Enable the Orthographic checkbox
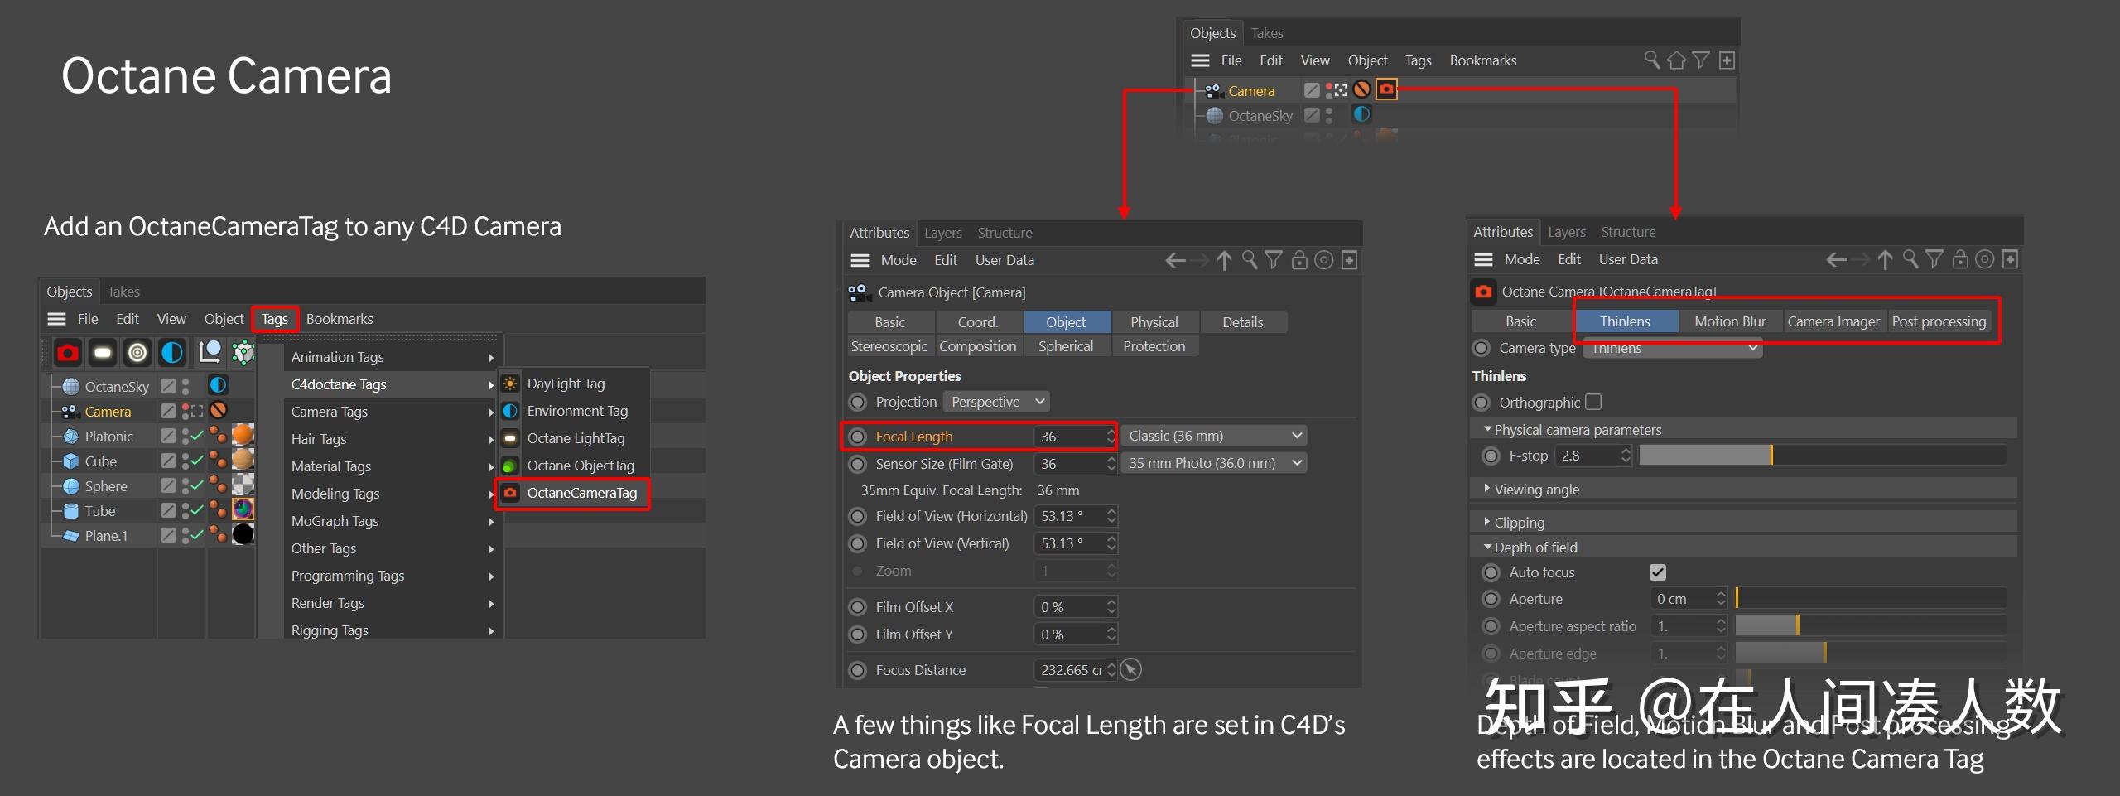2120x796 pixels. coord(1593,402)
